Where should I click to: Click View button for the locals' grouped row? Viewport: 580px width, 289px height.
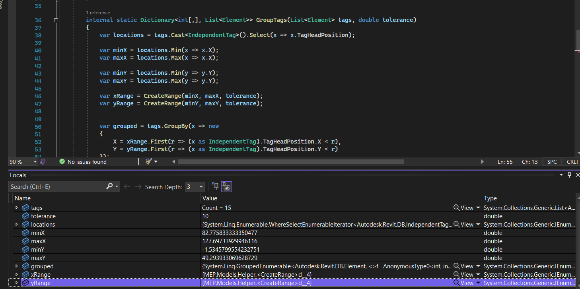click(x=467, y=266)
